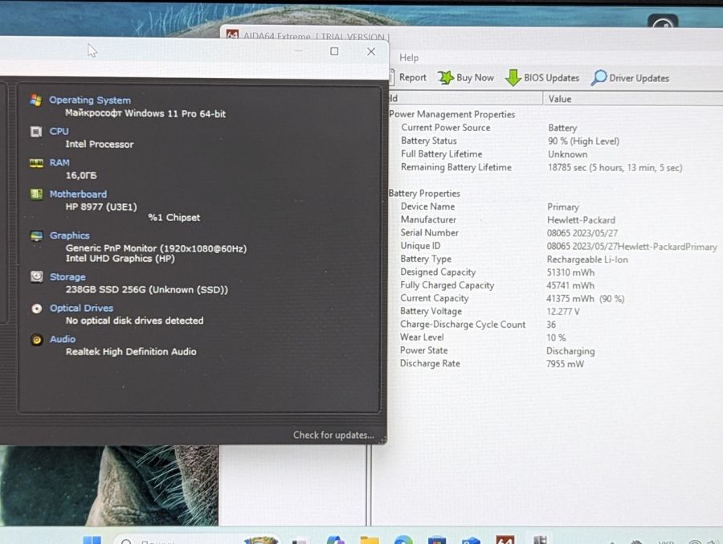This screenshot has height=544, width=723.
Task: Click the Report toolbar button
Action: (409, 77)
